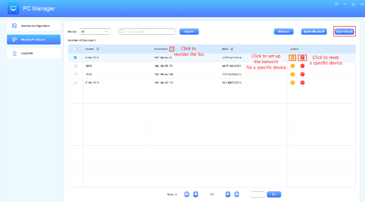Check the fourth device row checkbox
The height and width of the screenshot is (202, 365).
[x=75, y=83]
